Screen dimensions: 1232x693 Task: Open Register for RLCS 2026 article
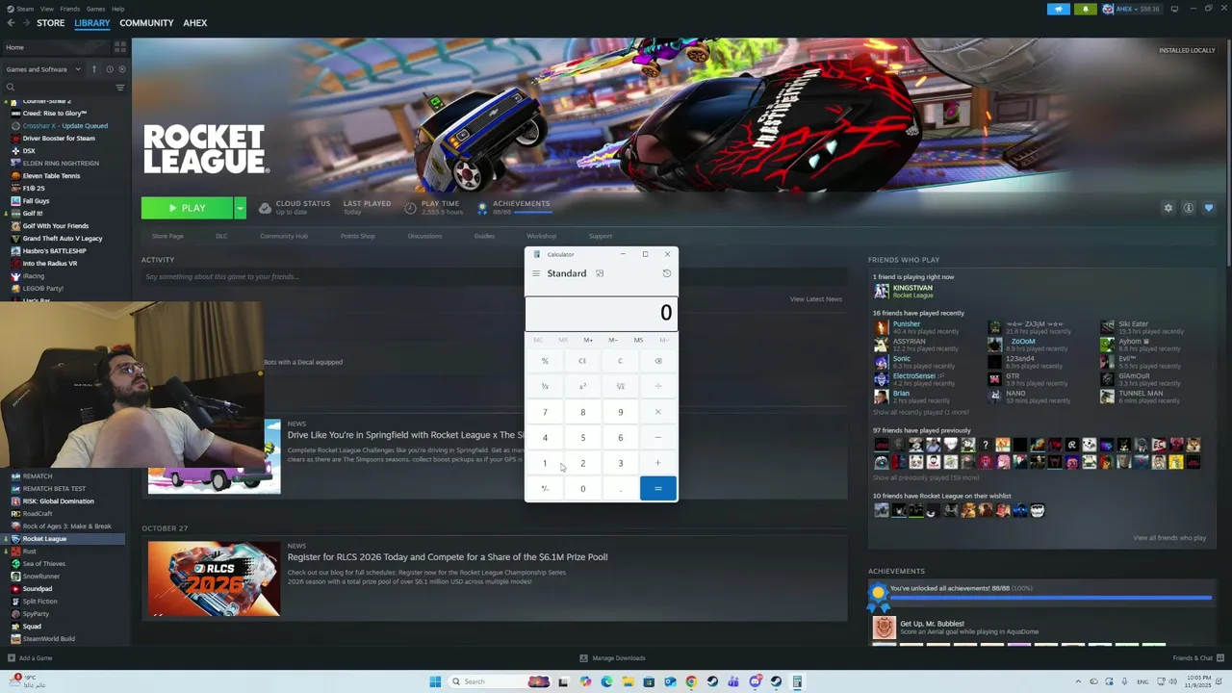tap(448, 556)
